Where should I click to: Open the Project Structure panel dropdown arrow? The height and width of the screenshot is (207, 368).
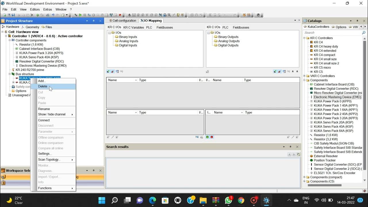87,21
